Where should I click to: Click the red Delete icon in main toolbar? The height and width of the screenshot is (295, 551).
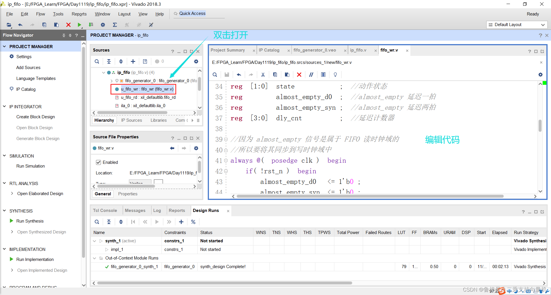coord(68,25)
